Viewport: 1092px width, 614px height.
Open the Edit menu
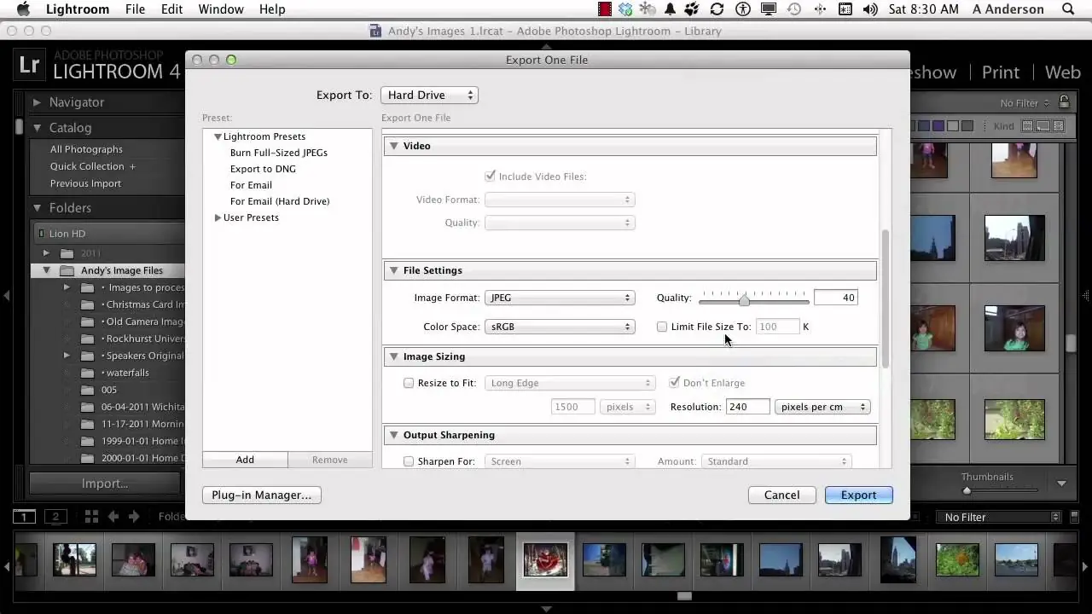172,9
